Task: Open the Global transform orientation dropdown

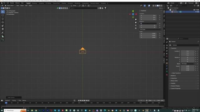Action: click(x=74, y=6)
